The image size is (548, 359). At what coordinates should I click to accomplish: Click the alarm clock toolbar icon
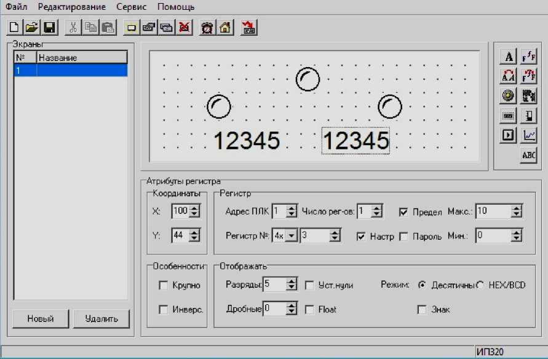(x=208, y=28)
